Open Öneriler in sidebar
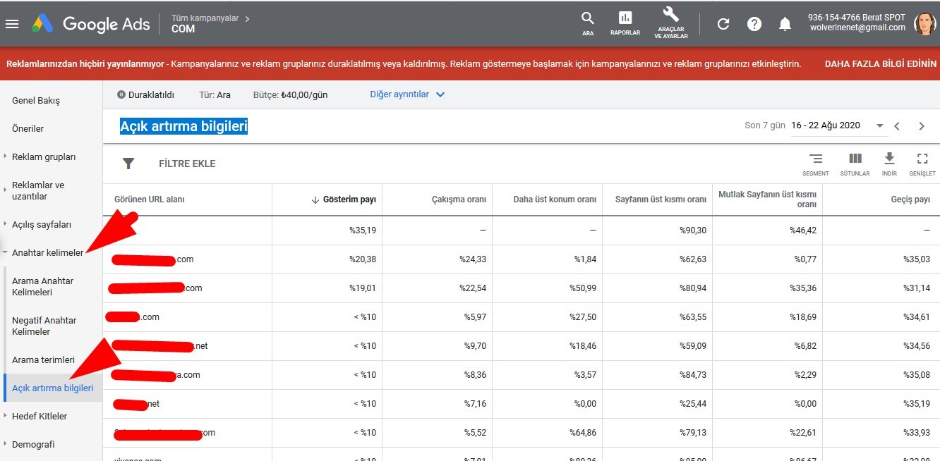Image resolution: width=940 pixels, height=461 pixels. [28, 128]
